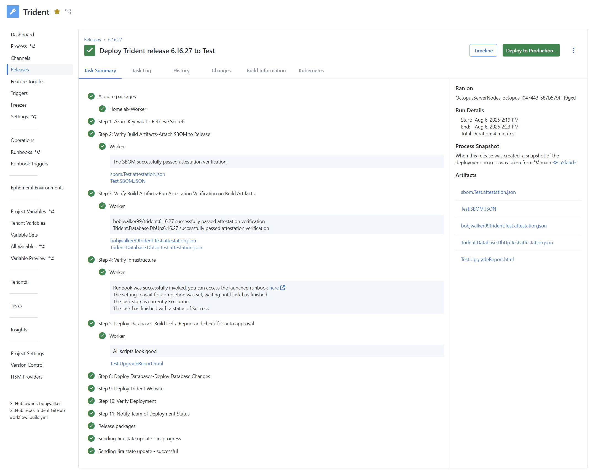Open the Test.UpgradeReport.html artifact
590x472 pixels.
(x=487, y=259)
